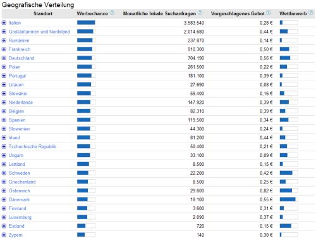Click the Schweden country link
The height and width of the screenshot is (238, 316).
(x=20, y=173)
